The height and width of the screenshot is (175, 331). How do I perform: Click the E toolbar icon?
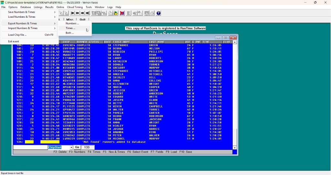(128, 13)
